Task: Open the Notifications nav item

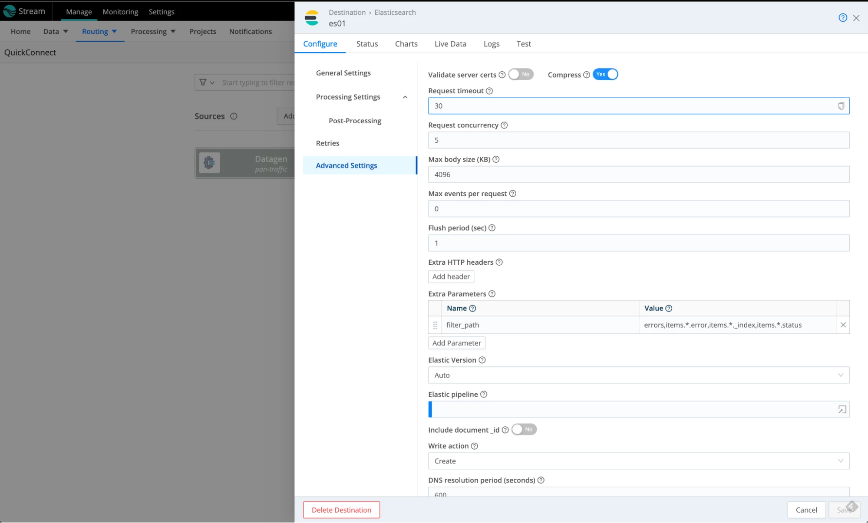Action: tap(250, 31)
